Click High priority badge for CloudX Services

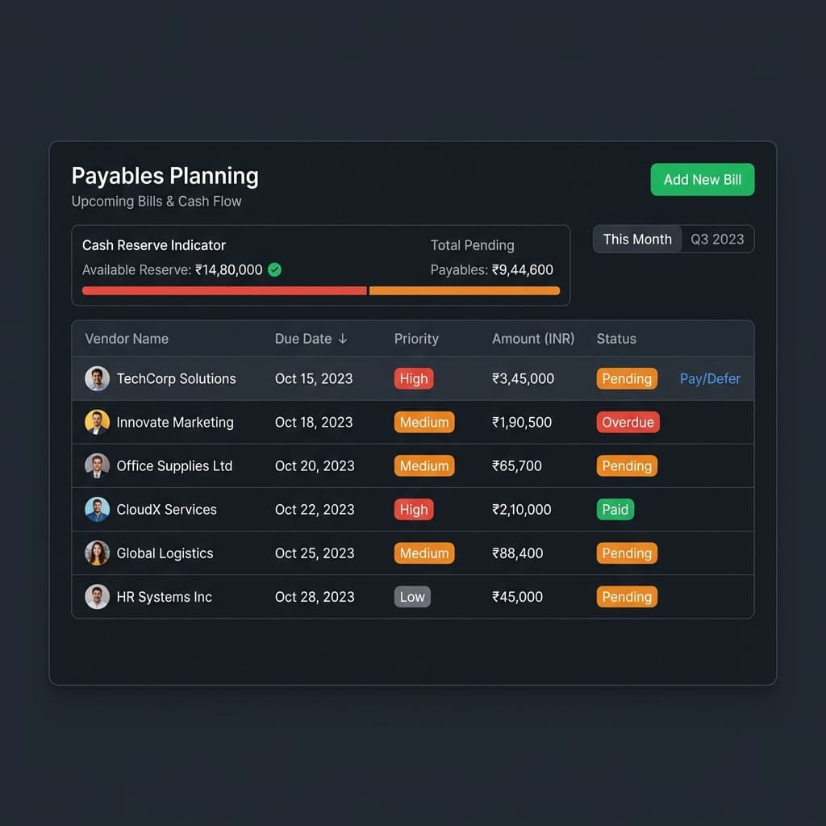pos(414,510)
